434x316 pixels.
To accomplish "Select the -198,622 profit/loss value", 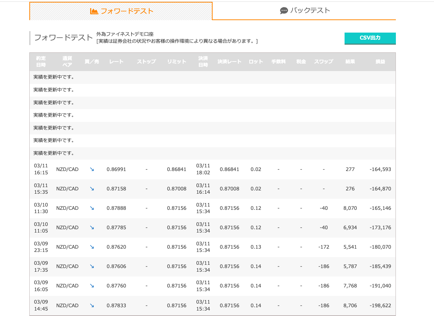I will click(x=380, y=305).
